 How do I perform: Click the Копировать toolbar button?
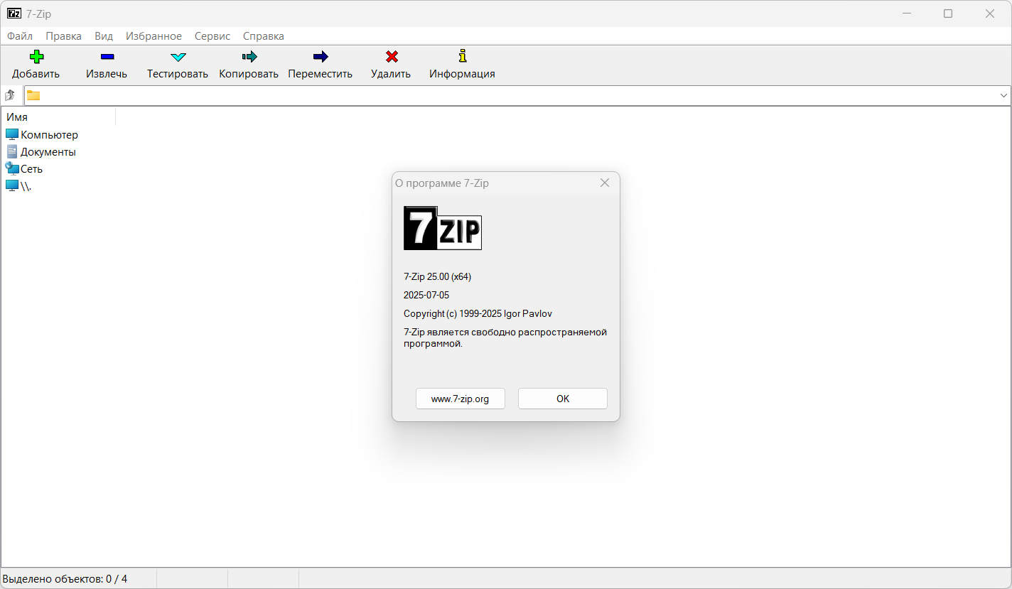pos(249,64)
